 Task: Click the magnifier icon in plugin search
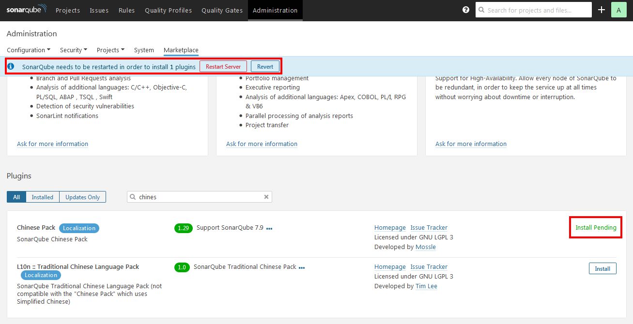(x=132, y=197)
